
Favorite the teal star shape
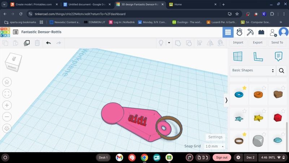[245, 111]
